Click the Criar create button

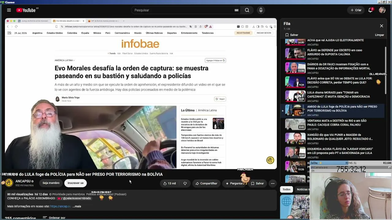click(356, 10)
